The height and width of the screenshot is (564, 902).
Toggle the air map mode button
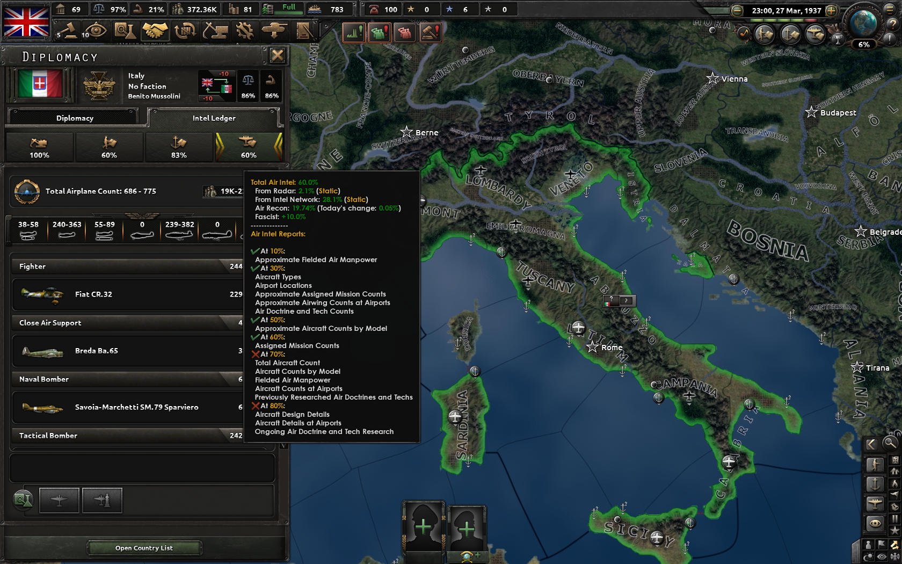[x=875, y=503]
